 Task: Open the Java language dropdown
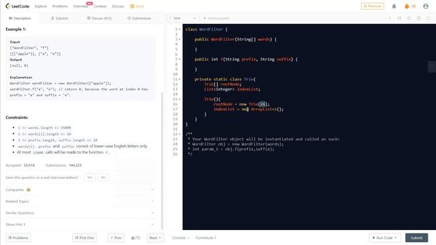(183, 18)
